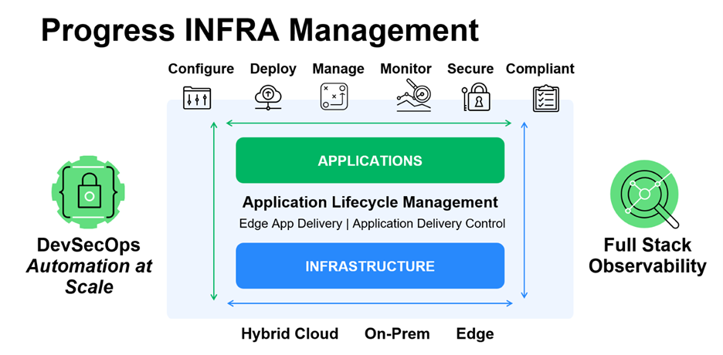The width and height of the screenshot is (723, 355).
Task: Select the Compliant clipboard checklist icon
Action: 546,98
